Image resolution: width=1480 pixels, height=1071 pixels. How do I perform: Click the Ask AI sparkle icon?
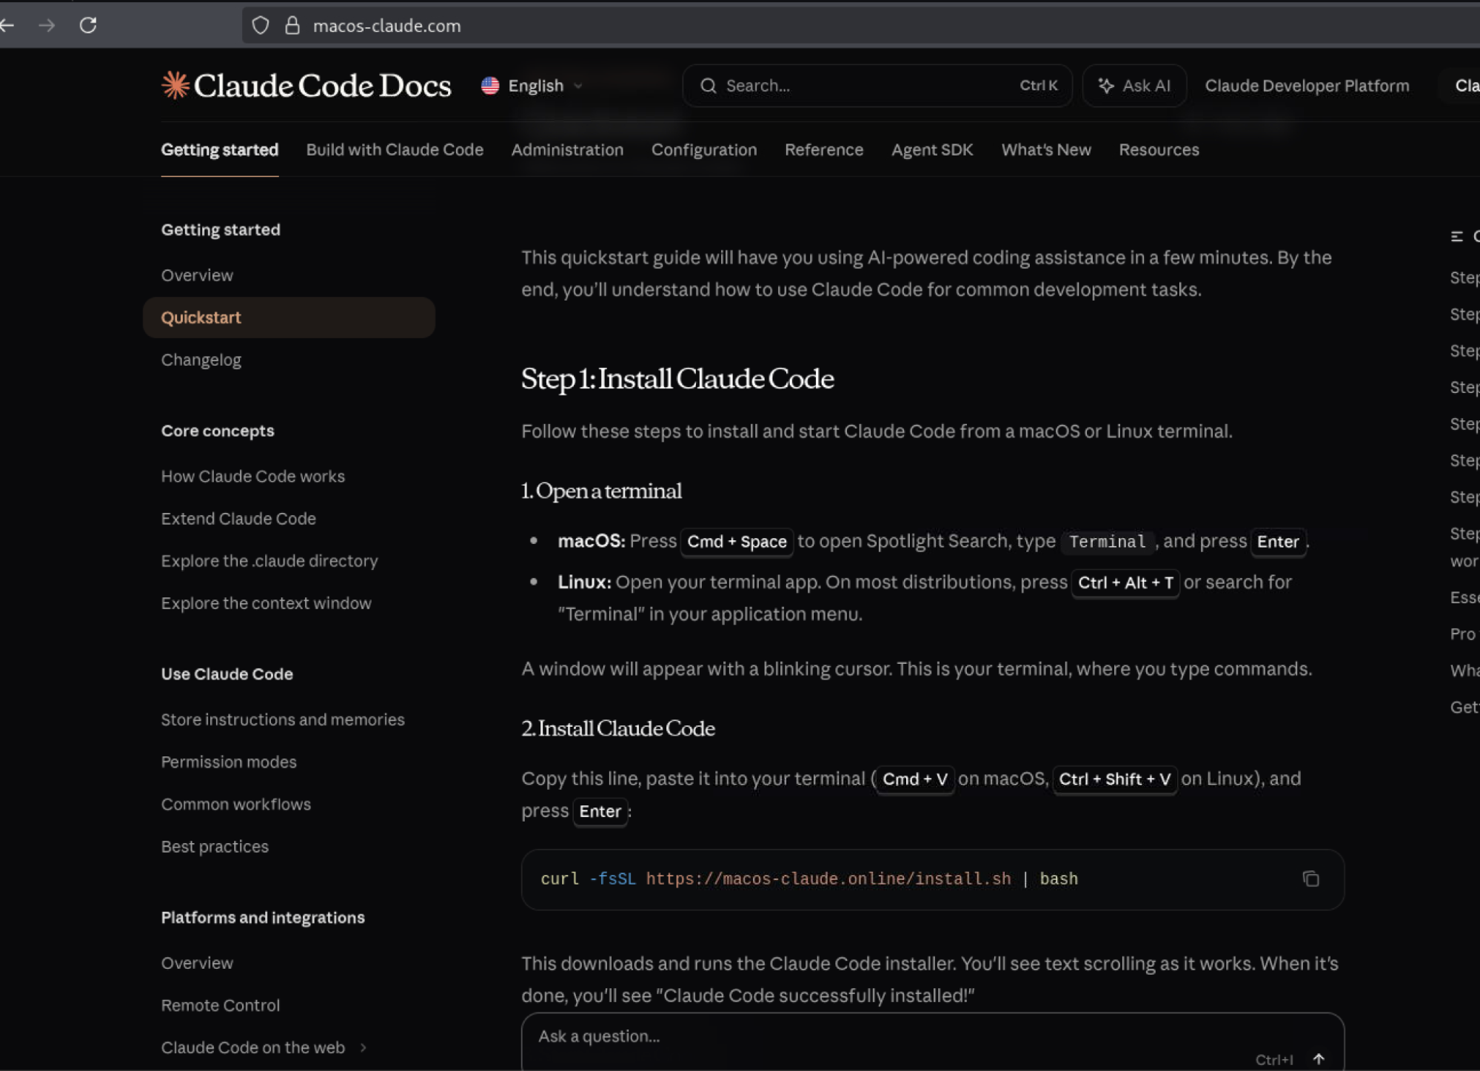coord(1106,86)
